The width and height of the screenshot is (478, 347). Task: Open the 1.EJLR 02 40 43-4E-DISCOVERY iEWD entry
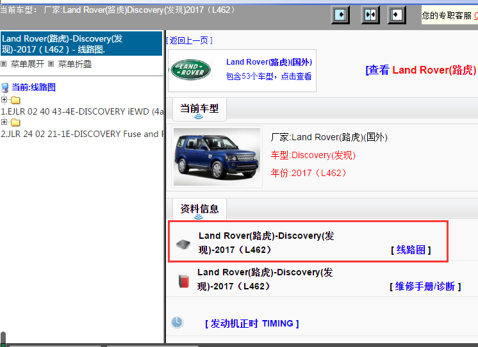82,111
